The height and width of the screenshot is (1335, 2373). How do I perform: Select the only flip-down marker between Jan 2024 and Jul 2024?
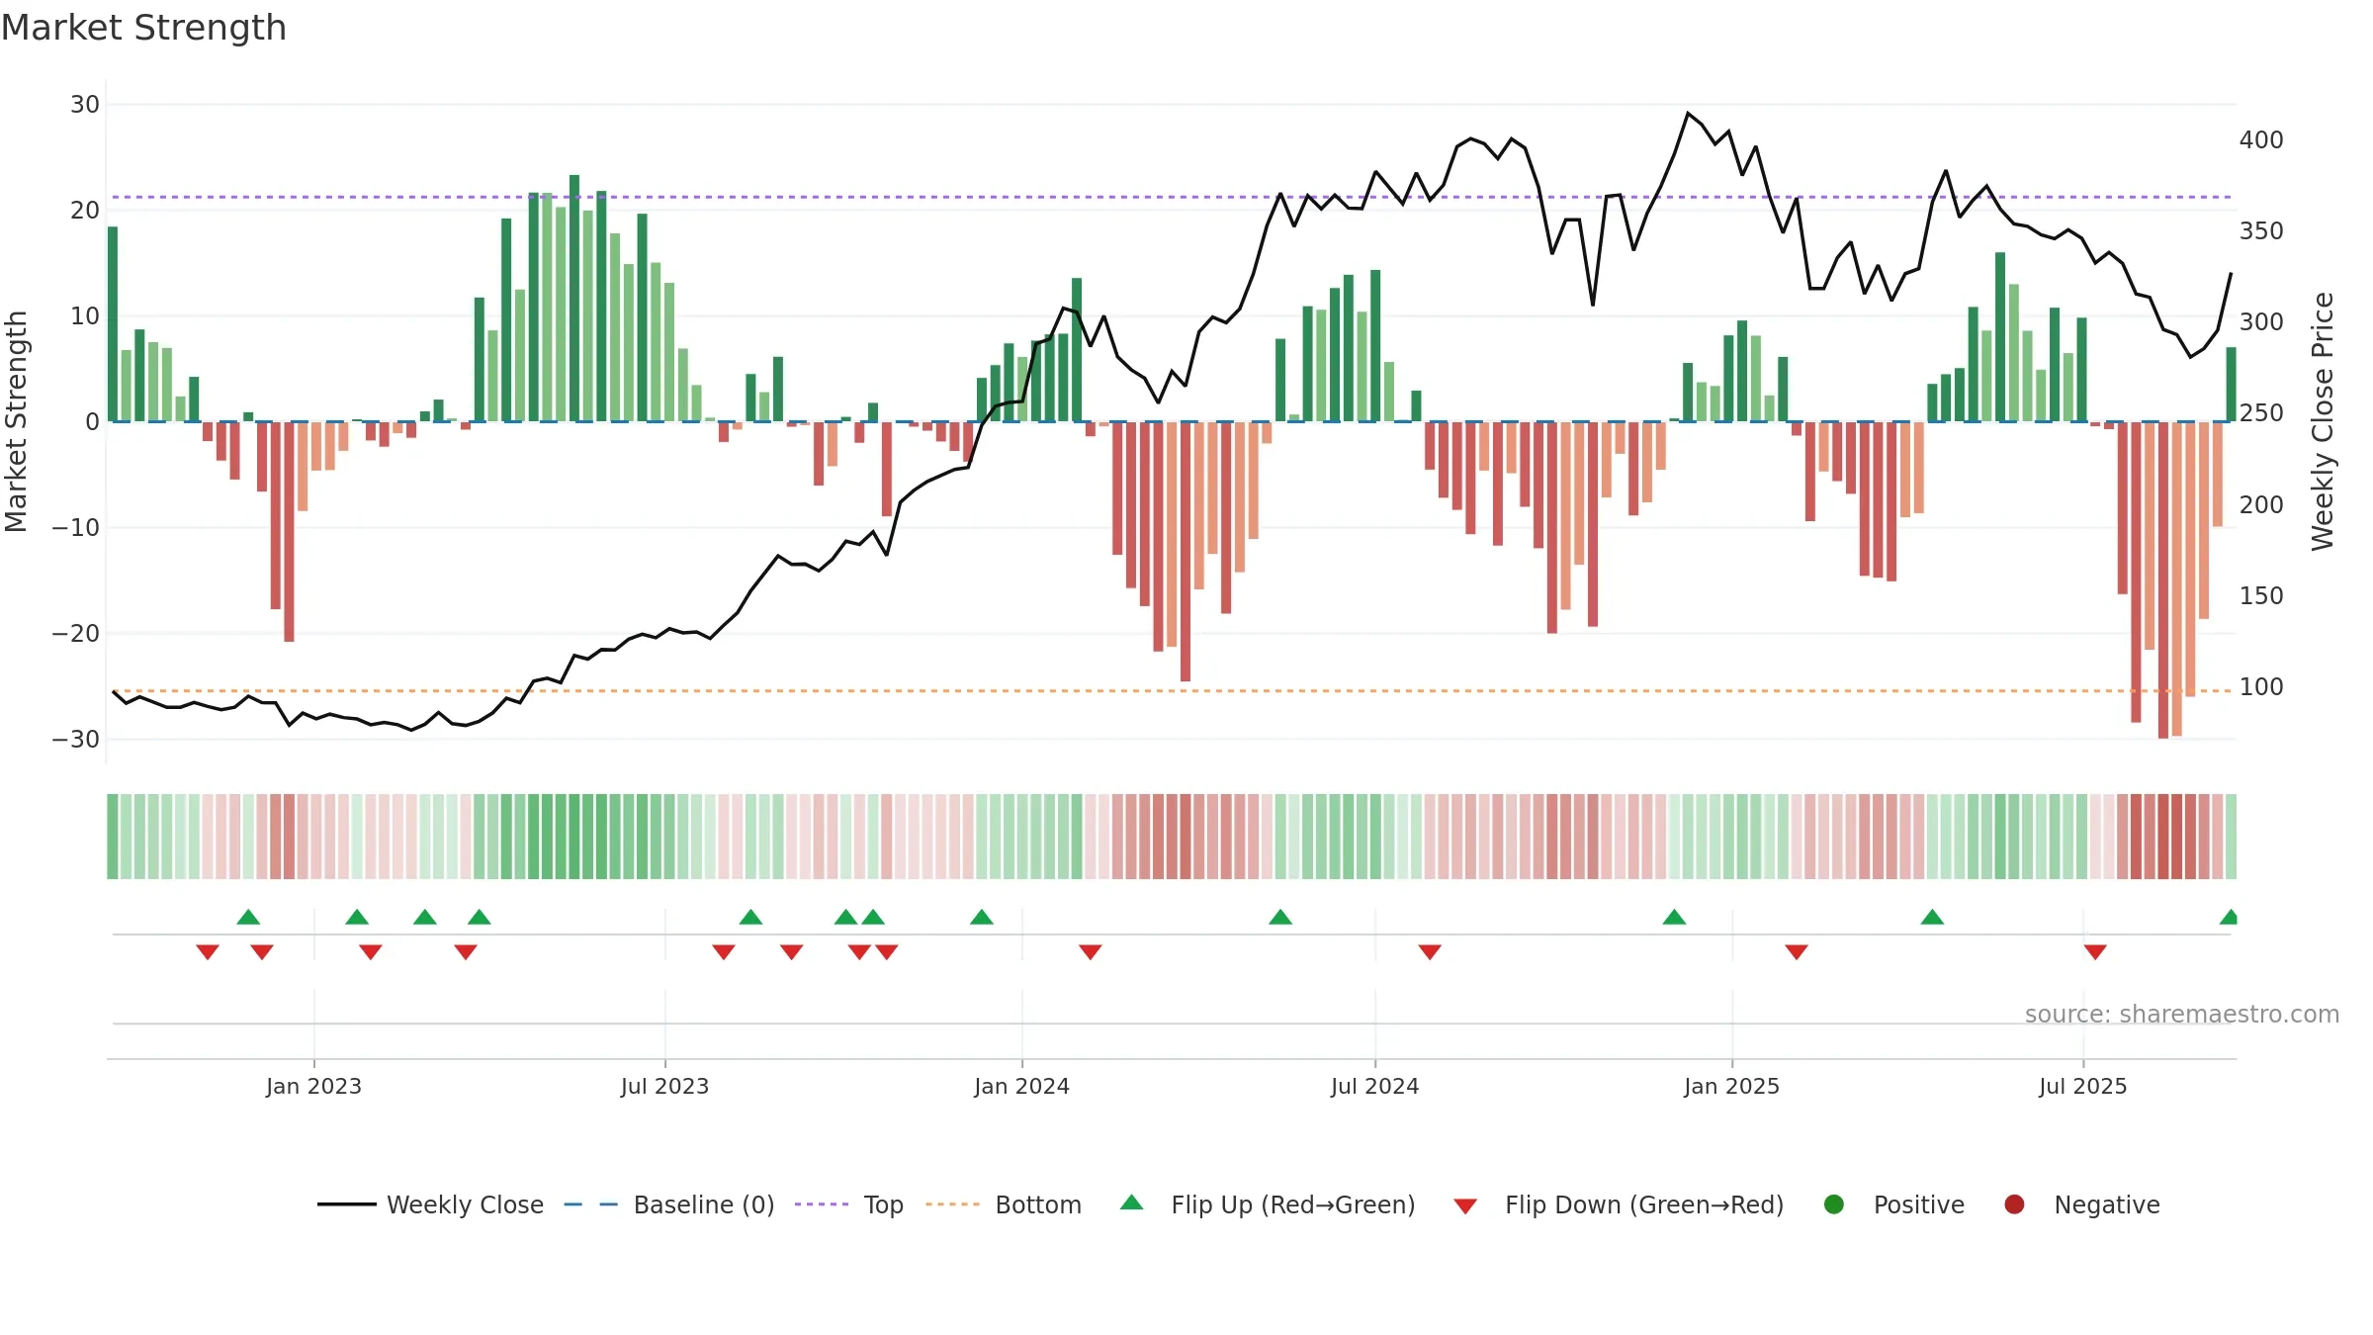tap(1091, 951)
